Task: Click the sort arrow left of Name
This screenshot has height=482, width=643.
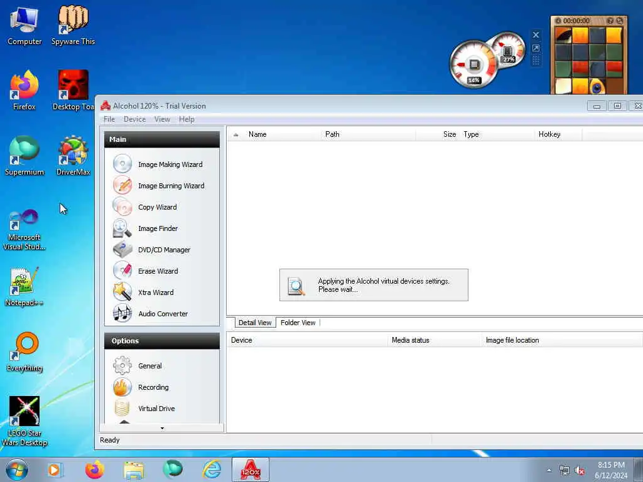Action: pos(236,134)
